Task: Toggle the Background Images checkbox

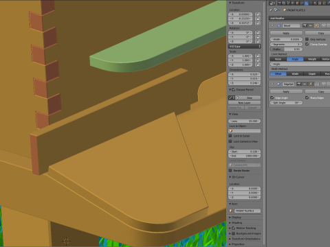Action: point(234,233)
